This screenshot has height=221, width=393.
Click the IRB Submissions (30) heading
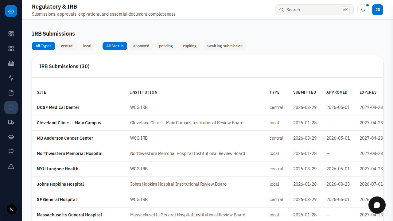(x=64, y=66)
